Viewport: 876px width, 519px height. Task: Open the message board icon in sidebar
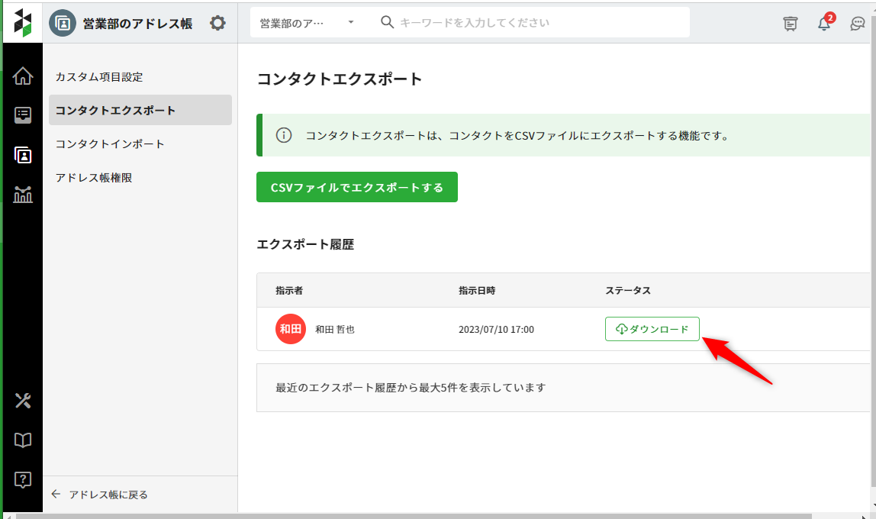point(23,115)
